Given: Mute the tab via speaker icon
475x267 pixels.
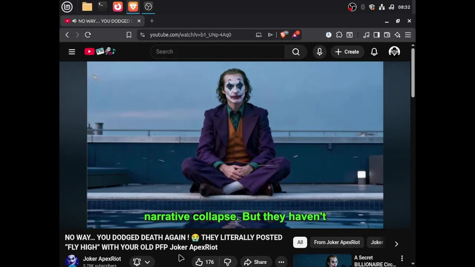Looking at the screenshot, I should point(74,21).
